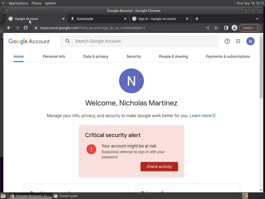Open the Applications menu
Image resolution: width=265 pixels, height=199 pixels.
click(x=18, y=3)
